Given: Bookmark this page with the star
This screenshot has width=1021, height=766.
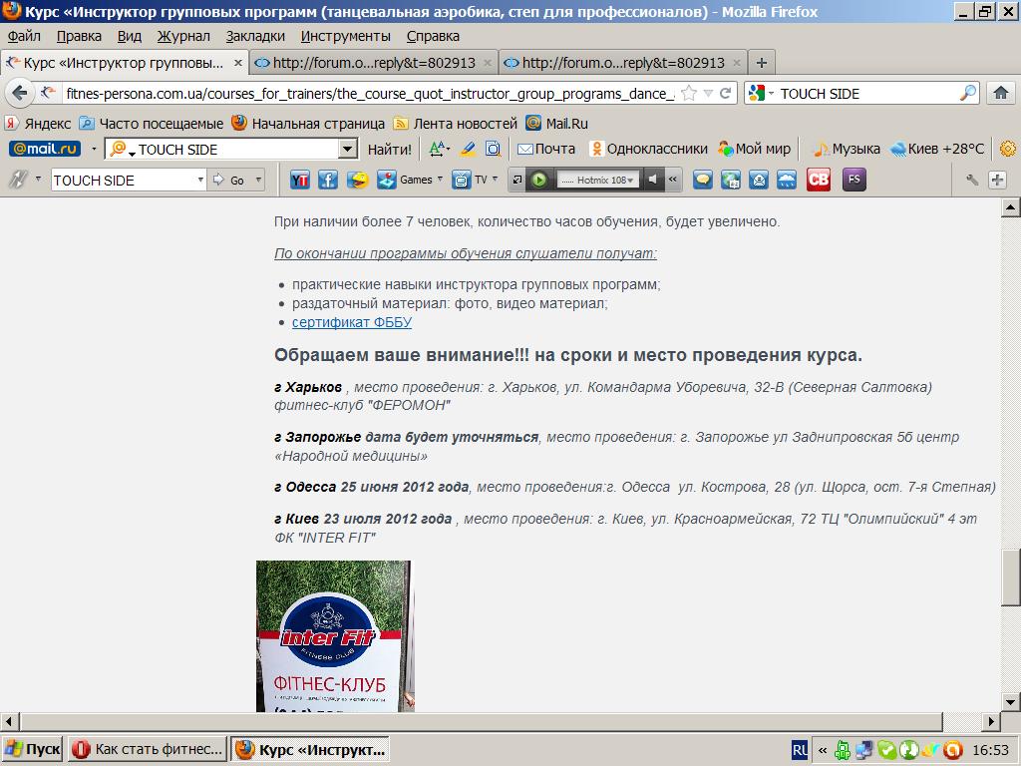Looking at the screenshot, I should pos(689,93).
